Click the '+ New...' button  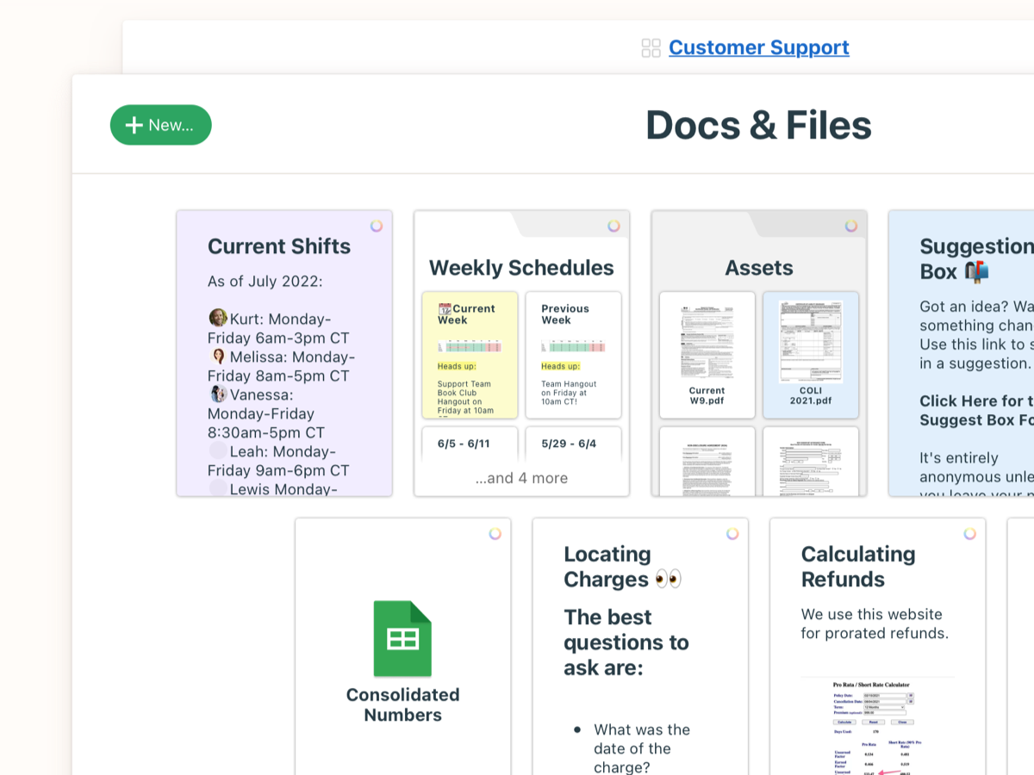point(160,125)
